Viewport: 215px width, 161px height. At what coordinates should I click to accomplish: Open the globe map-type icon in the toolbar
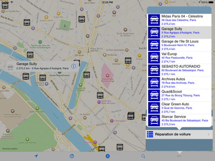click(72, 156)
